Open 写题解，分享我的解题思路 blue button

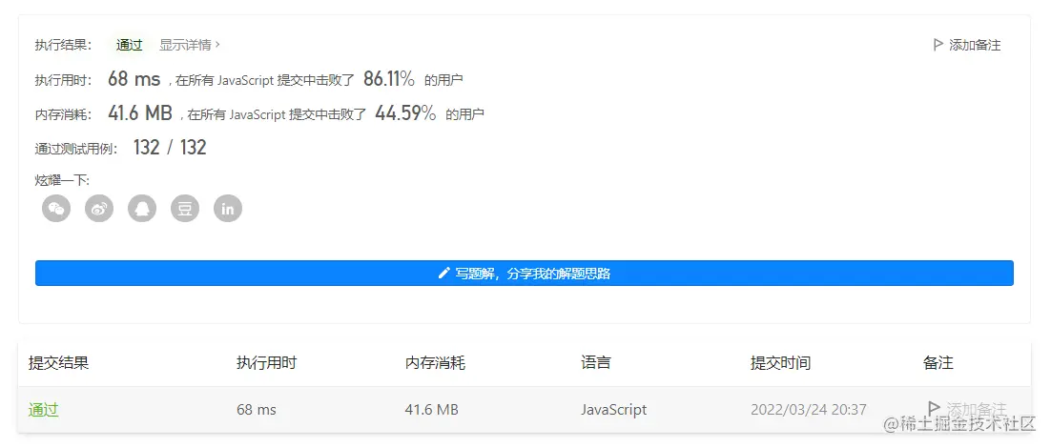525,274
